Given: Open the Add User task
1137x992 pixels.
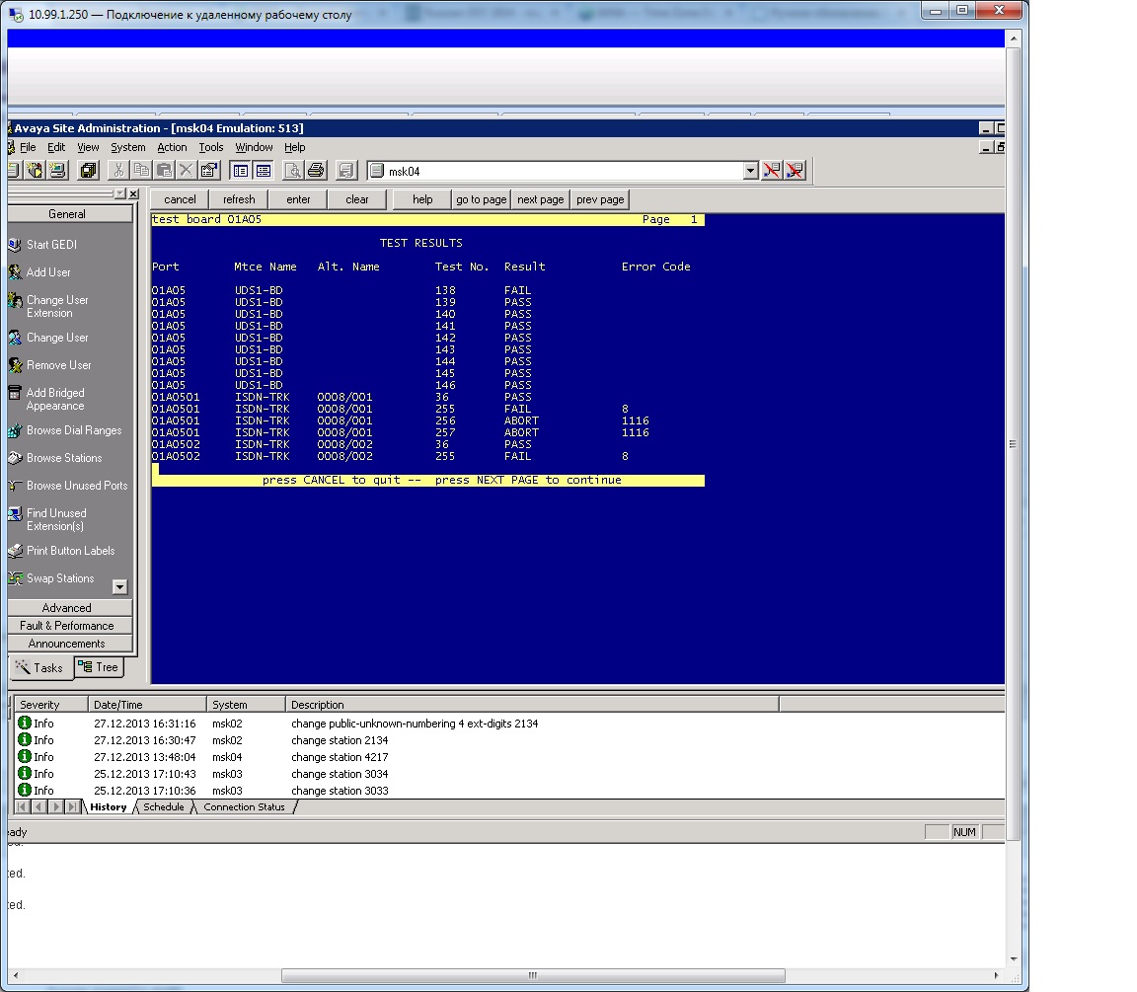Looking at the screenshot, I should click(47, 271).
